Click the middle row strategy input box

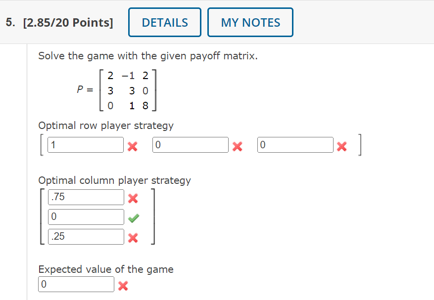coord(190,144)
